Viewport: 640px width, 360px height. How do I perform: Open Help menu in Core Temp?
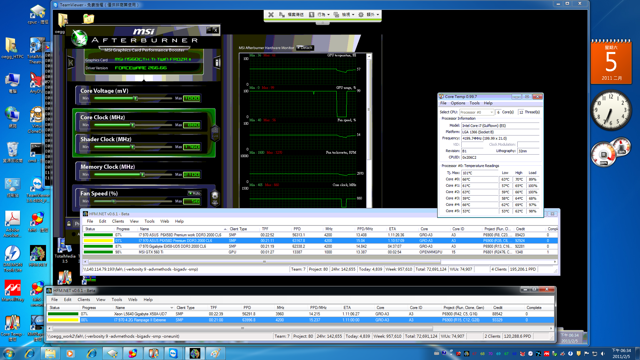(488, 103)
